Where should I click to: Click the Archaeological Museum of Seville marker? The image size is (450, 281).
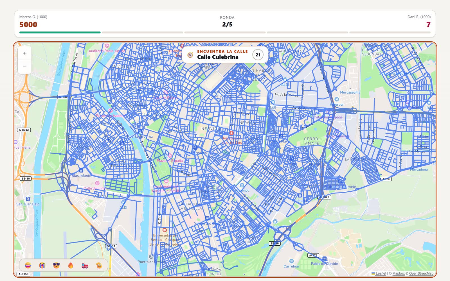(x=166, y=181)
